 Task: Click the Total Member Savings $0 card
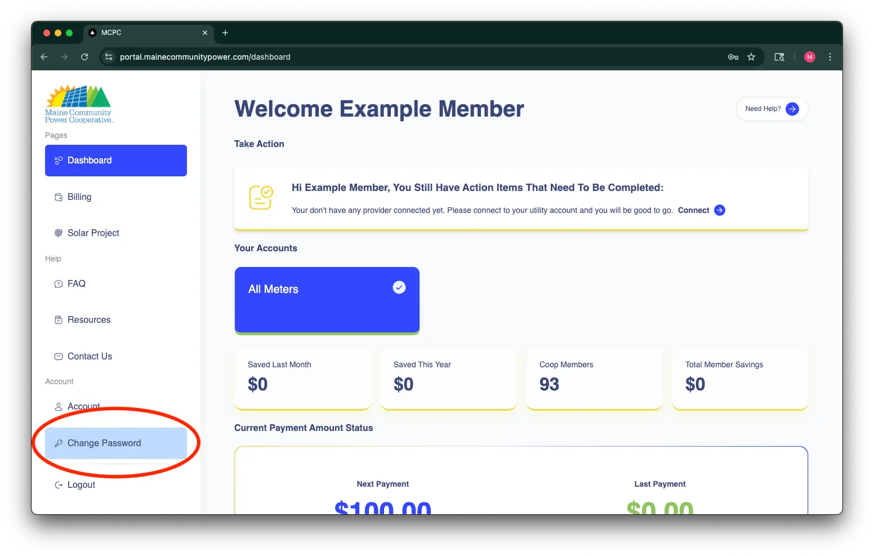(741, 379)
